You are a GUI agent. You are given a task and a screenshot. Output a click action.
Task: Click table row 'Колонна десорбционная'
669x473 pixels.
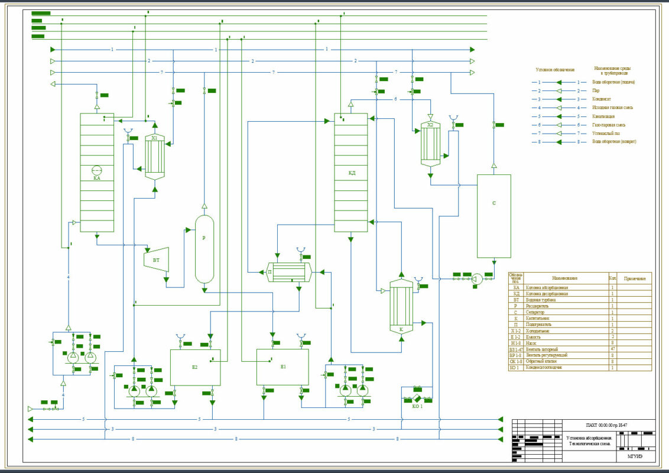click(580, 294)
